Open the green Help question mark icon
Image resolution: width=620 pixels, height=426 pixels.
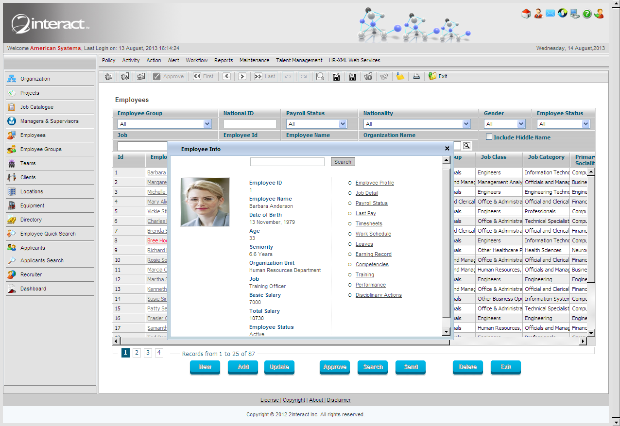(x=587, y=14)
